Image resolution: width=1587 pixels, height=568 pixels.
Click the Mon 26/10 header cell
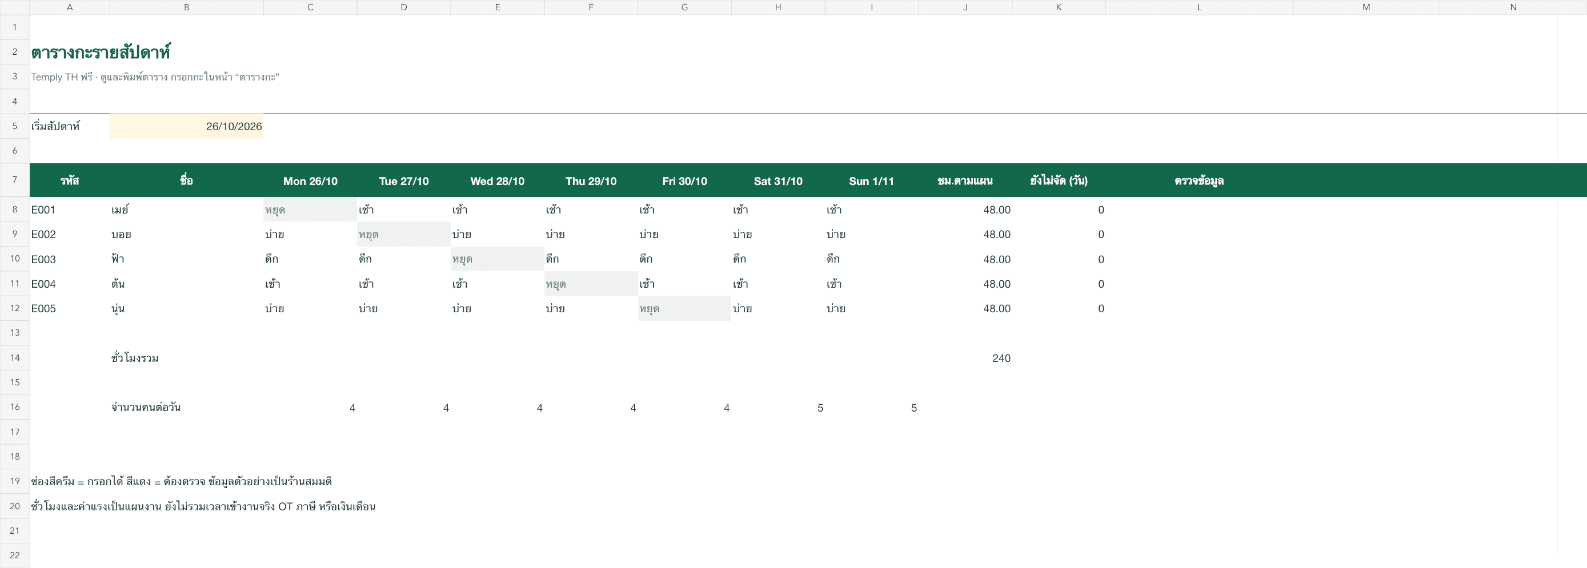310,180
